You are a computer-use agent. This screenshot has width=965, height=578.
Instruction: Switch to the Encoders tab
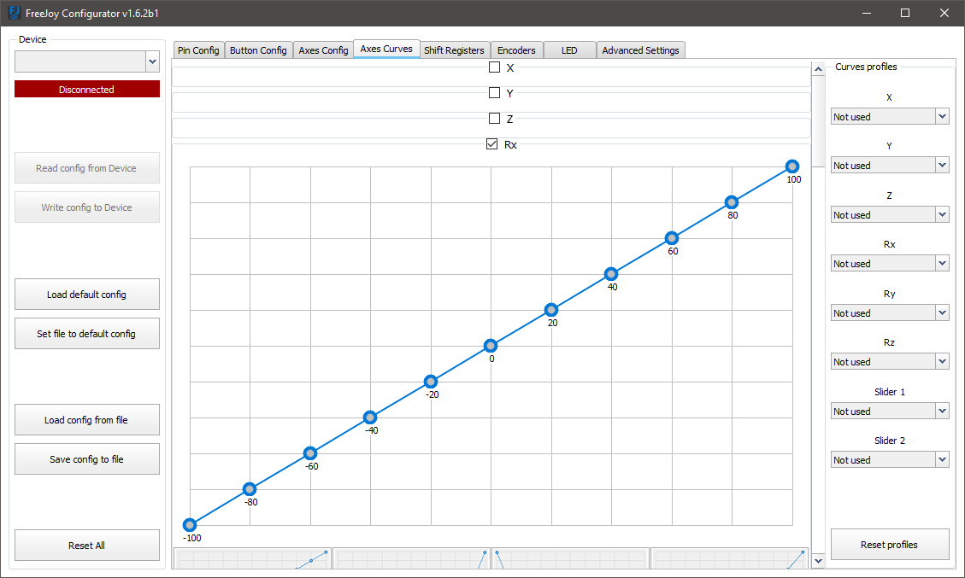pos(516,50)
